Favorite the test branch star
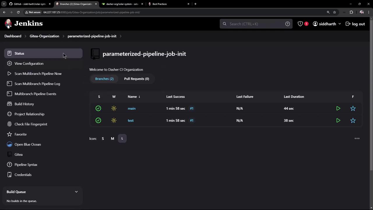 (x=353, y=120)
